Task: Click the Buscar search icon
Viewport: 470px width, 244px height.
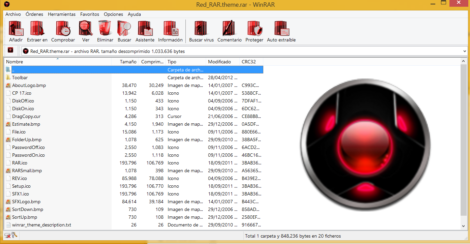Action: coord(124,28)
